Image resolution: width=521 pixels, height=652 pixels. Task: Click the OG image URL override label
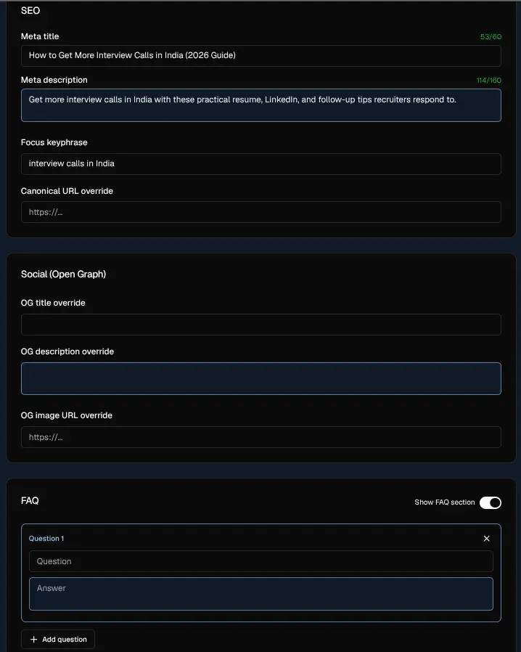coord(67,415)
